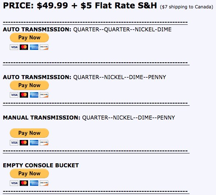216x195 pixels.
Task: Click Pay Now for Quarter-Quarter-Nickel-Dime auto transmission
Action: tap(29, 38)
